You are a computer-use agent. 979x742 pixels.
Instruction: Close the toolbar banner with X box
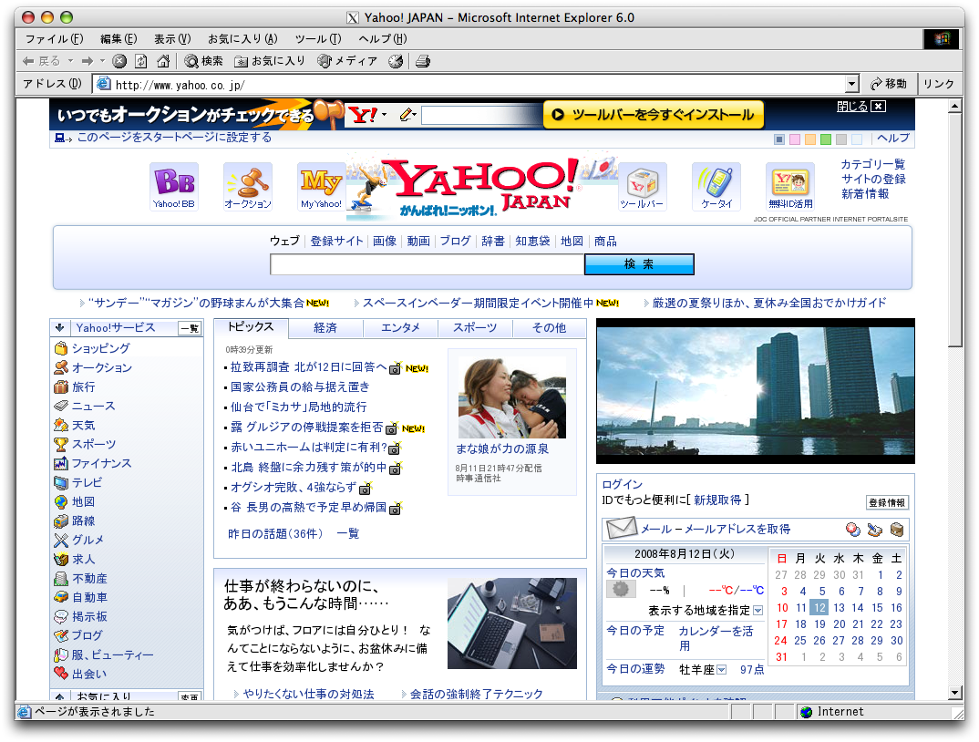tap(878, 106)
